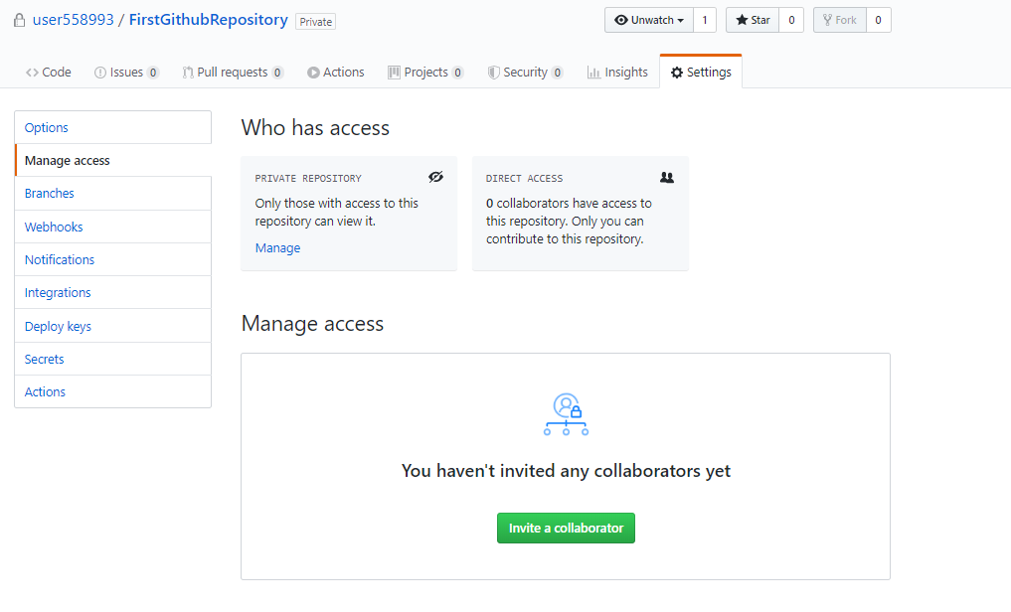Click the code brackets icon in Code tab
The width and height of the screenshot is (1011, 612).
click(x=32, y=73)
